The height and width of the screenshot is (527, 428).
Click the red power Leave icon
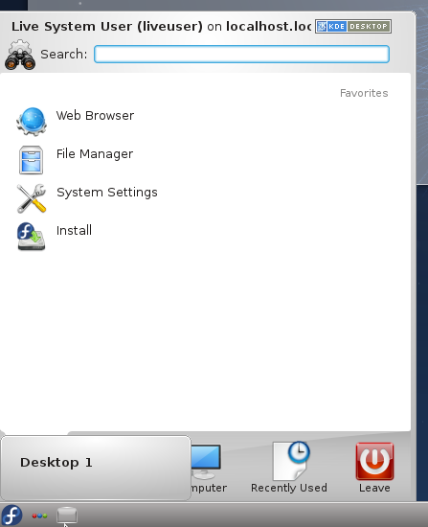(374, 461)
